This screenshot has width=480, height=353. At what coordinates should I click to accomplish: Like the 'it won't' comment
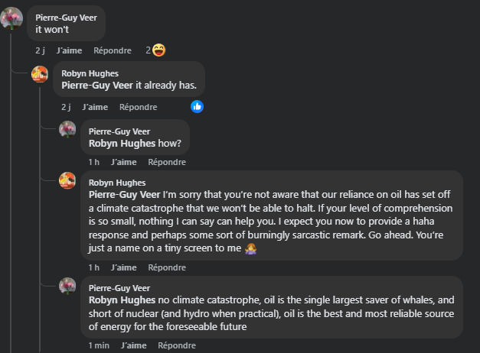(70, 50)
